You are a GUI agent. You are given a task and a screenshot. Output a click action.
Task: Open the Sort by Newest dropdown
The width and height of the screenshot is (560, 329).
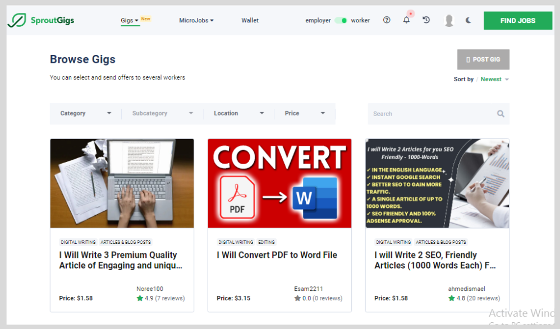click(x=494, y=79)
